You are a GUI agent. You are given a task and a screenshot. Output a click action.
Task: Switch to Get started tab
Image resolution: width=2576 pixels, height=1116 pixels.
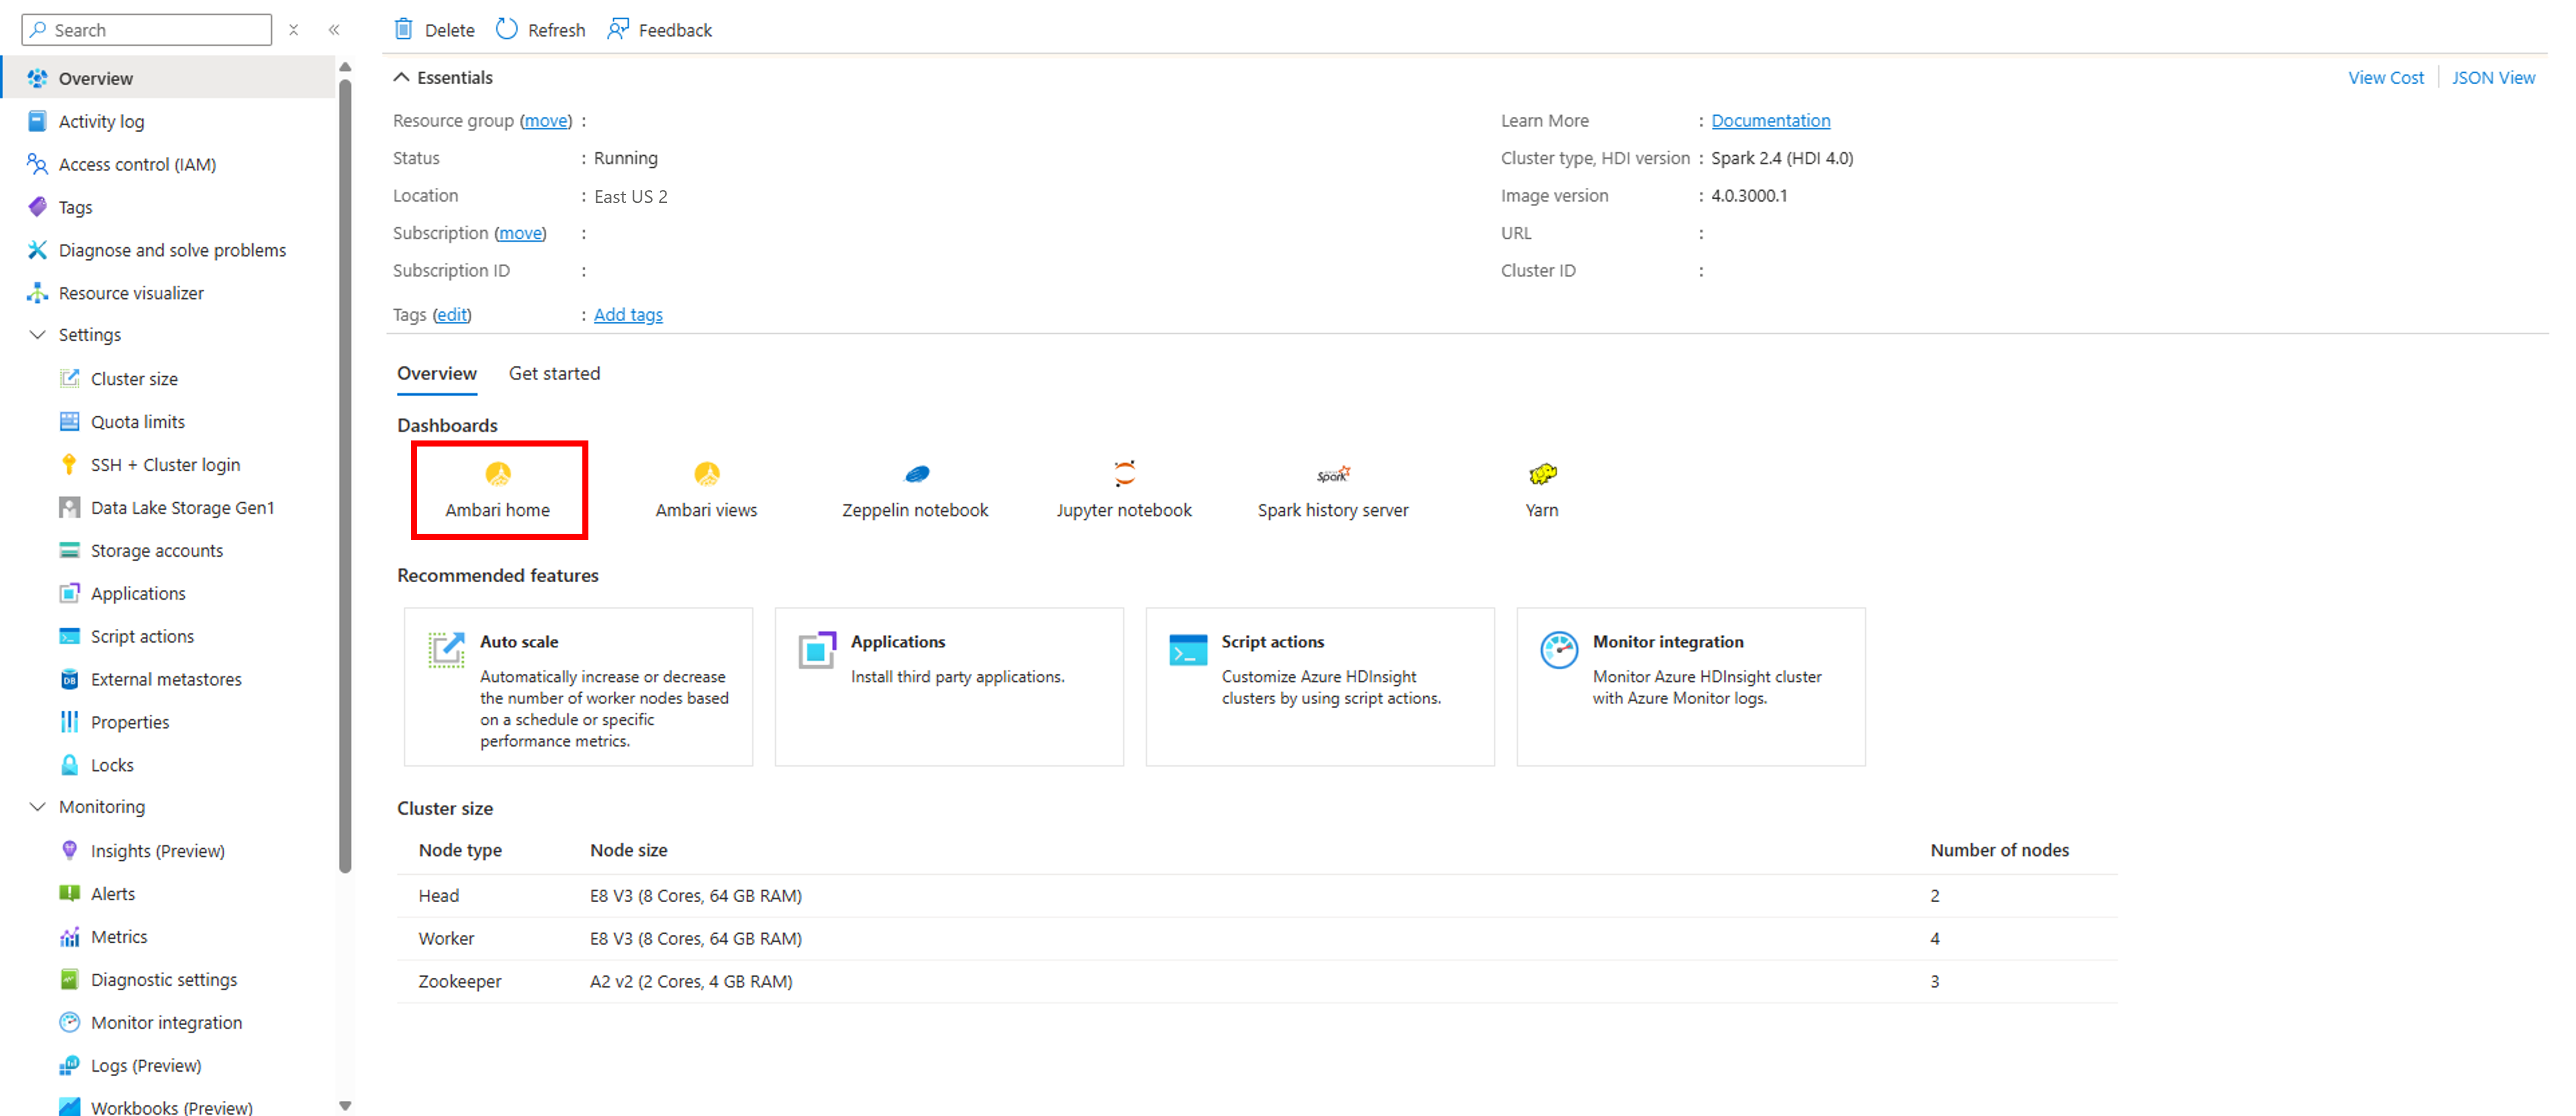click(x=554, y=373)
